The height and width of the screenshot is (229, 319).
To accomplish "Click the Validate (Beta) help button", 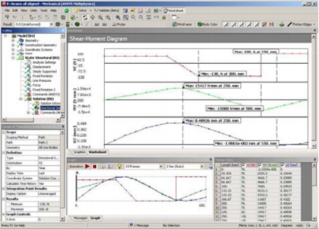I will 106,11.
